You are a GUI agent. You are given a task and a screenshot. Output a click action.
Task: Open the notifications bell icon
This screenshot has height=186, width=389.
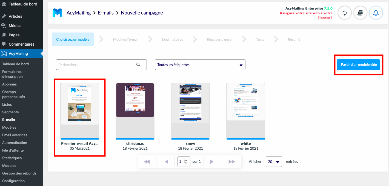[376, 13]
